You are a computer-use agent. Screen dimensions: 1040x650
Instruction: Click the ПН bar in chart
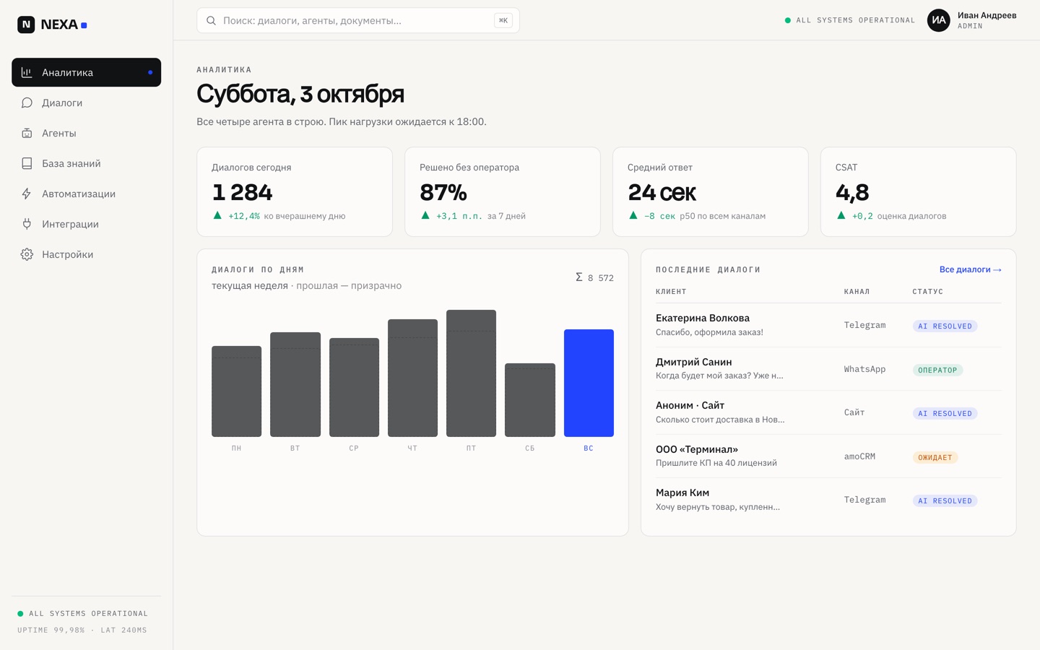pyautogui.click(x=236, y=391)
